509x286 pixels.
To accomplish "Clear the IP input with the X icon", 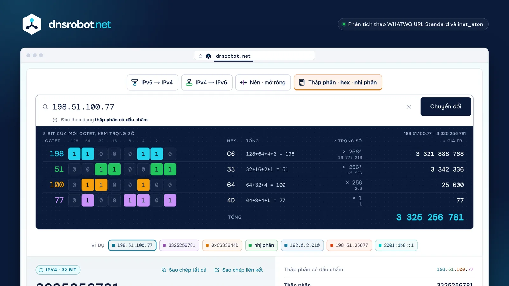I will (409, 107).
